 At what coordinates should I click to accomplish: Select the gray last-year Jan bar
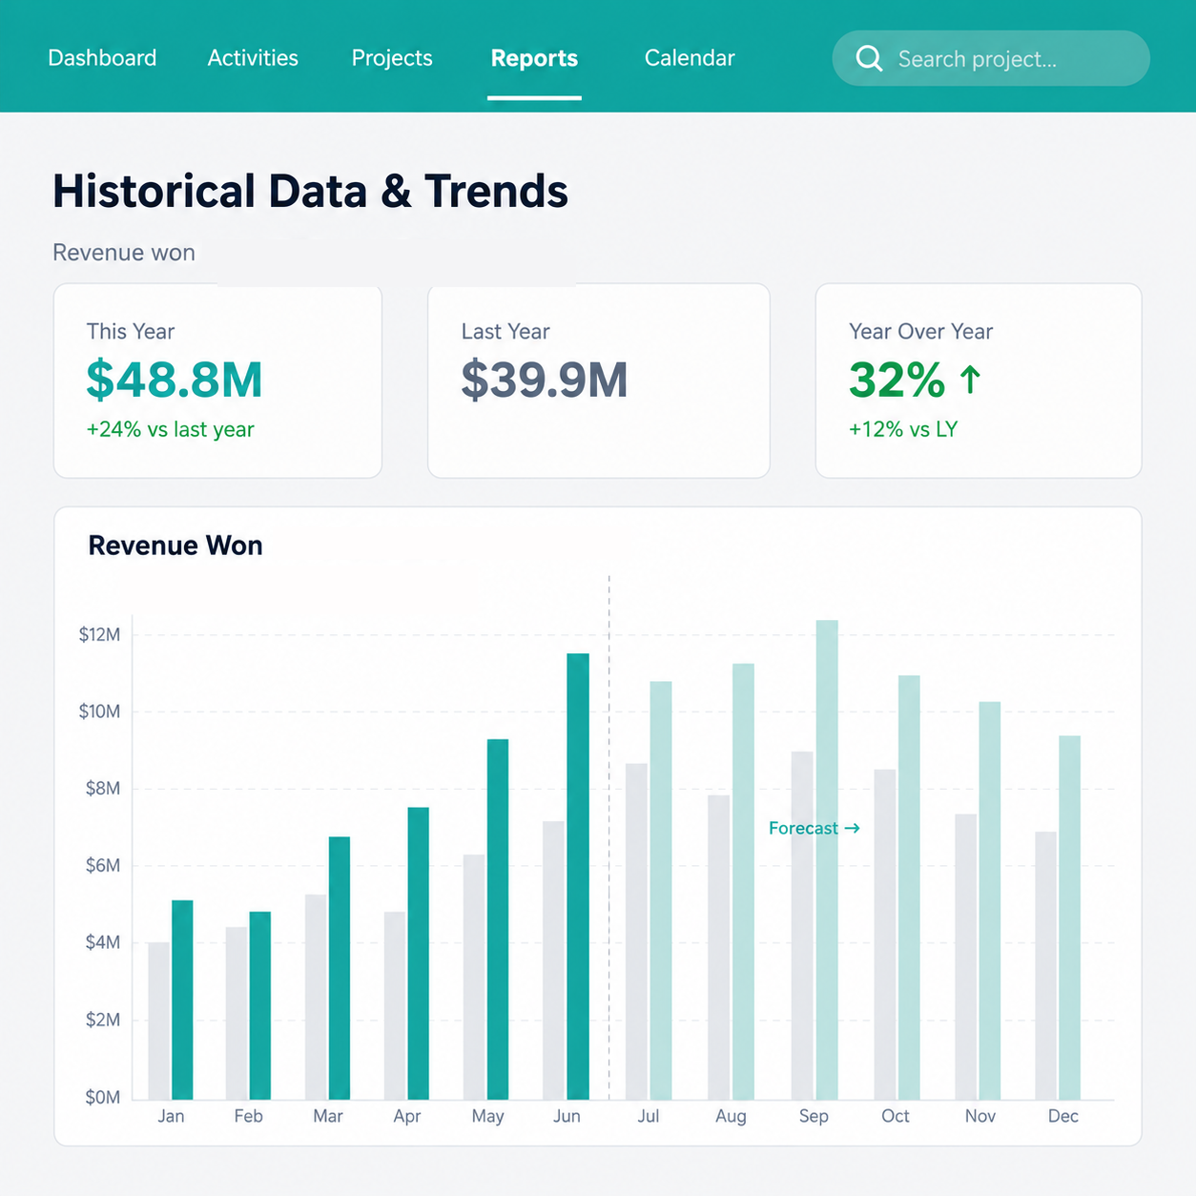[159, 1021]
